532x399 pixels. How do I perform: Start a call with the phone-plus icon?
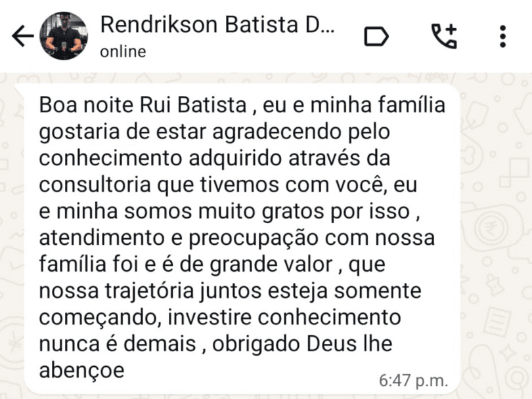[x=444, y=36]
